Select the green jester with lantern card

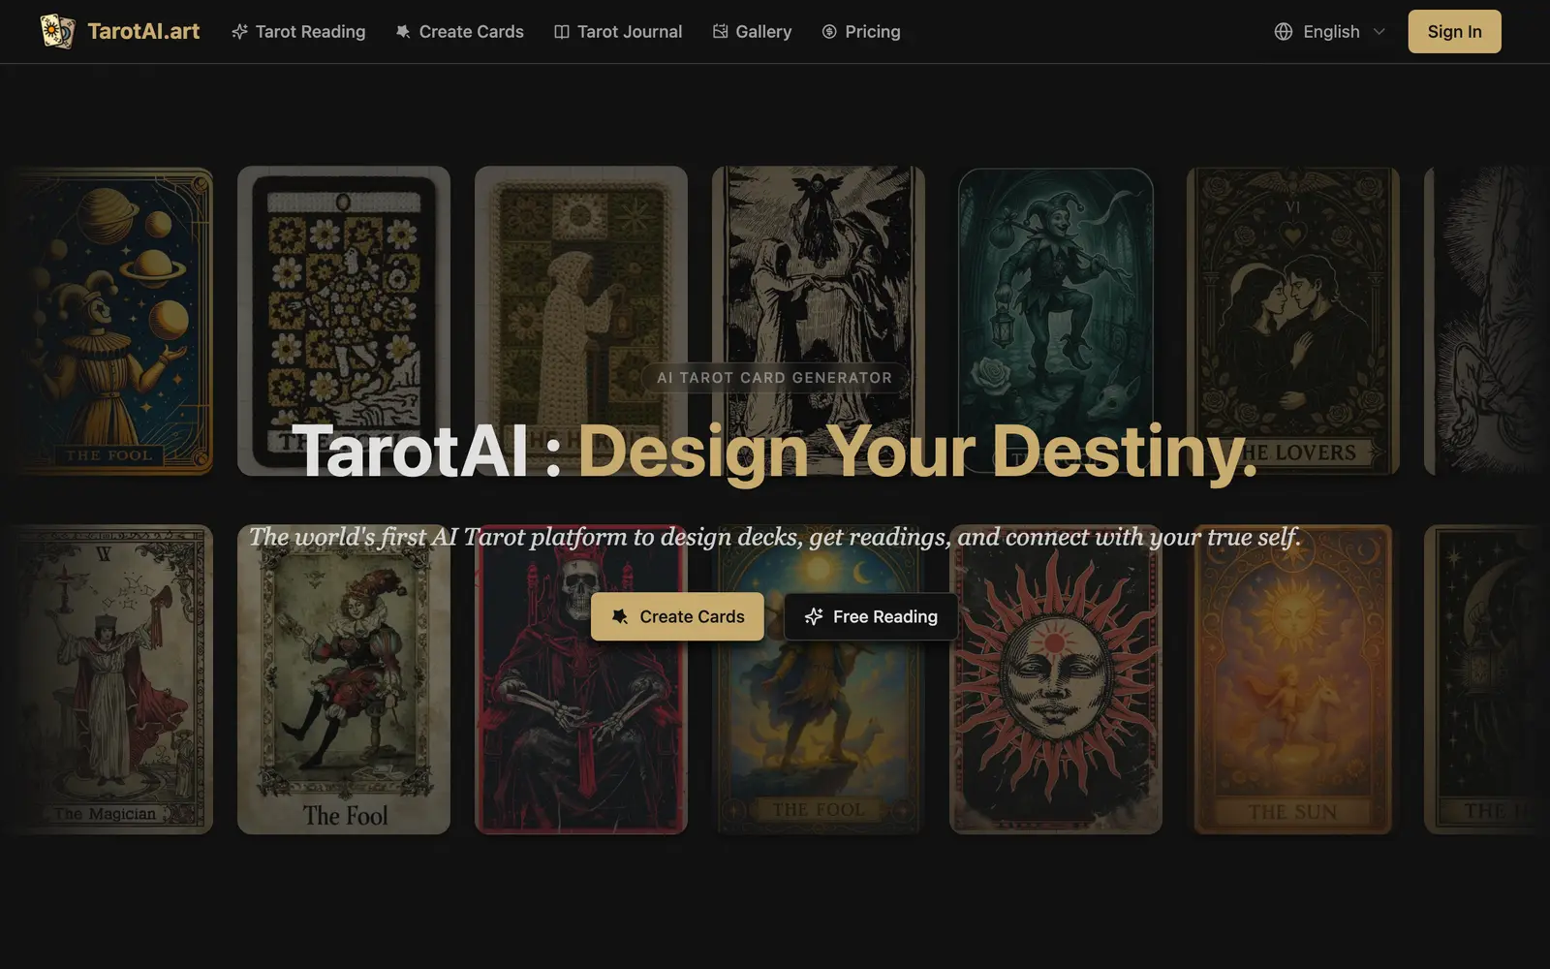(x=1056, y=321)
